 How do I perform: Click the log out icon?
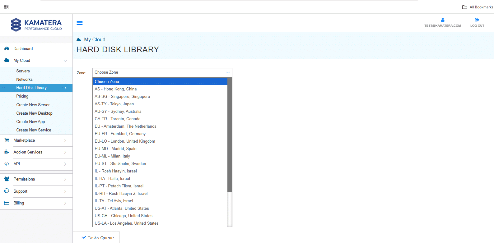click(477, 20)
